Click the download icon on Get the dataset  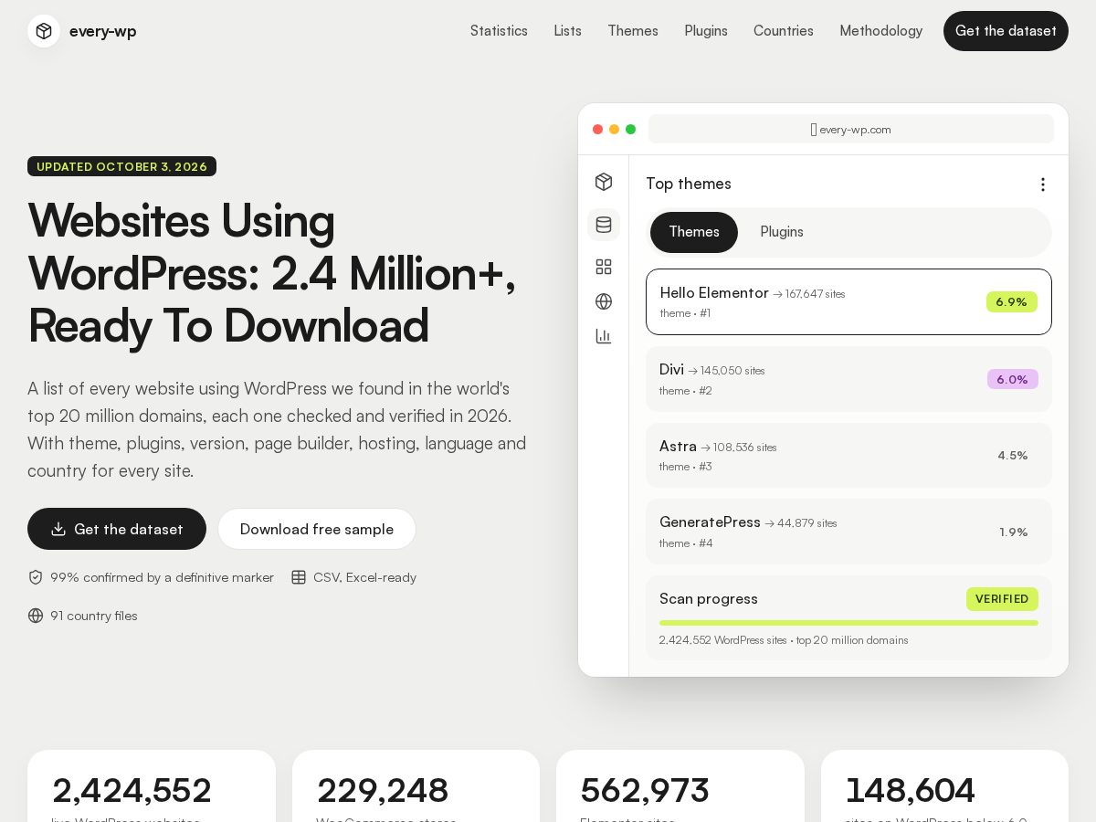pos(58,529)
